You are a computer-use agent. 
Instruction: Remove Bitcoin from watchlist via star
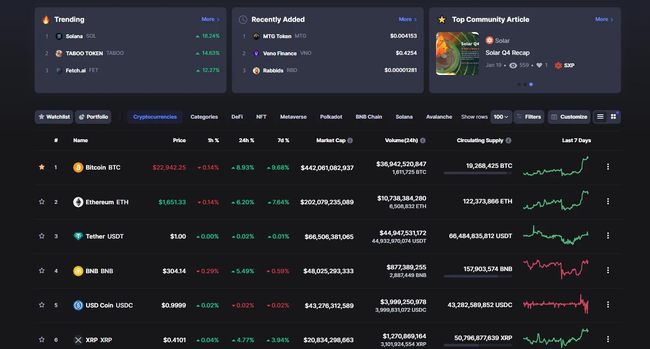click(42, 167)
